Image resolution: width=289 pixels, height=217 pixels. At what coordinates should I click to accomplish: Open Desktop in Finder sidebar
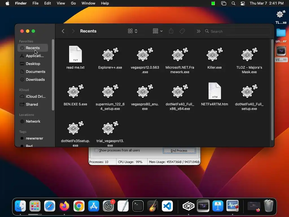coord(33,64)
